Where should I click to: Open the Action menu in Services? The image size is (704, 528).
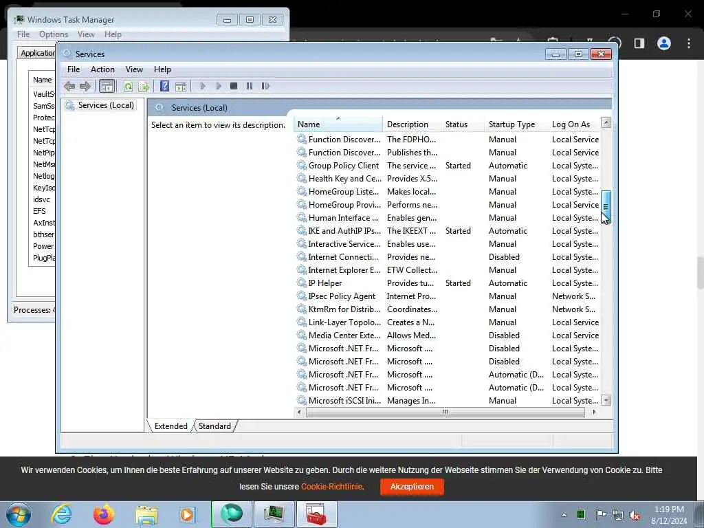click(102, 69)
